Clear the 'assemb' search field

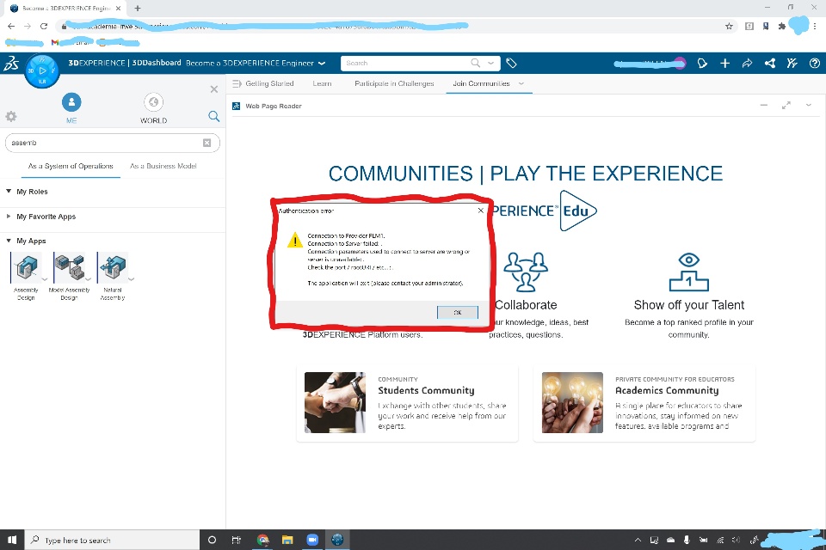tap(207, 143)
